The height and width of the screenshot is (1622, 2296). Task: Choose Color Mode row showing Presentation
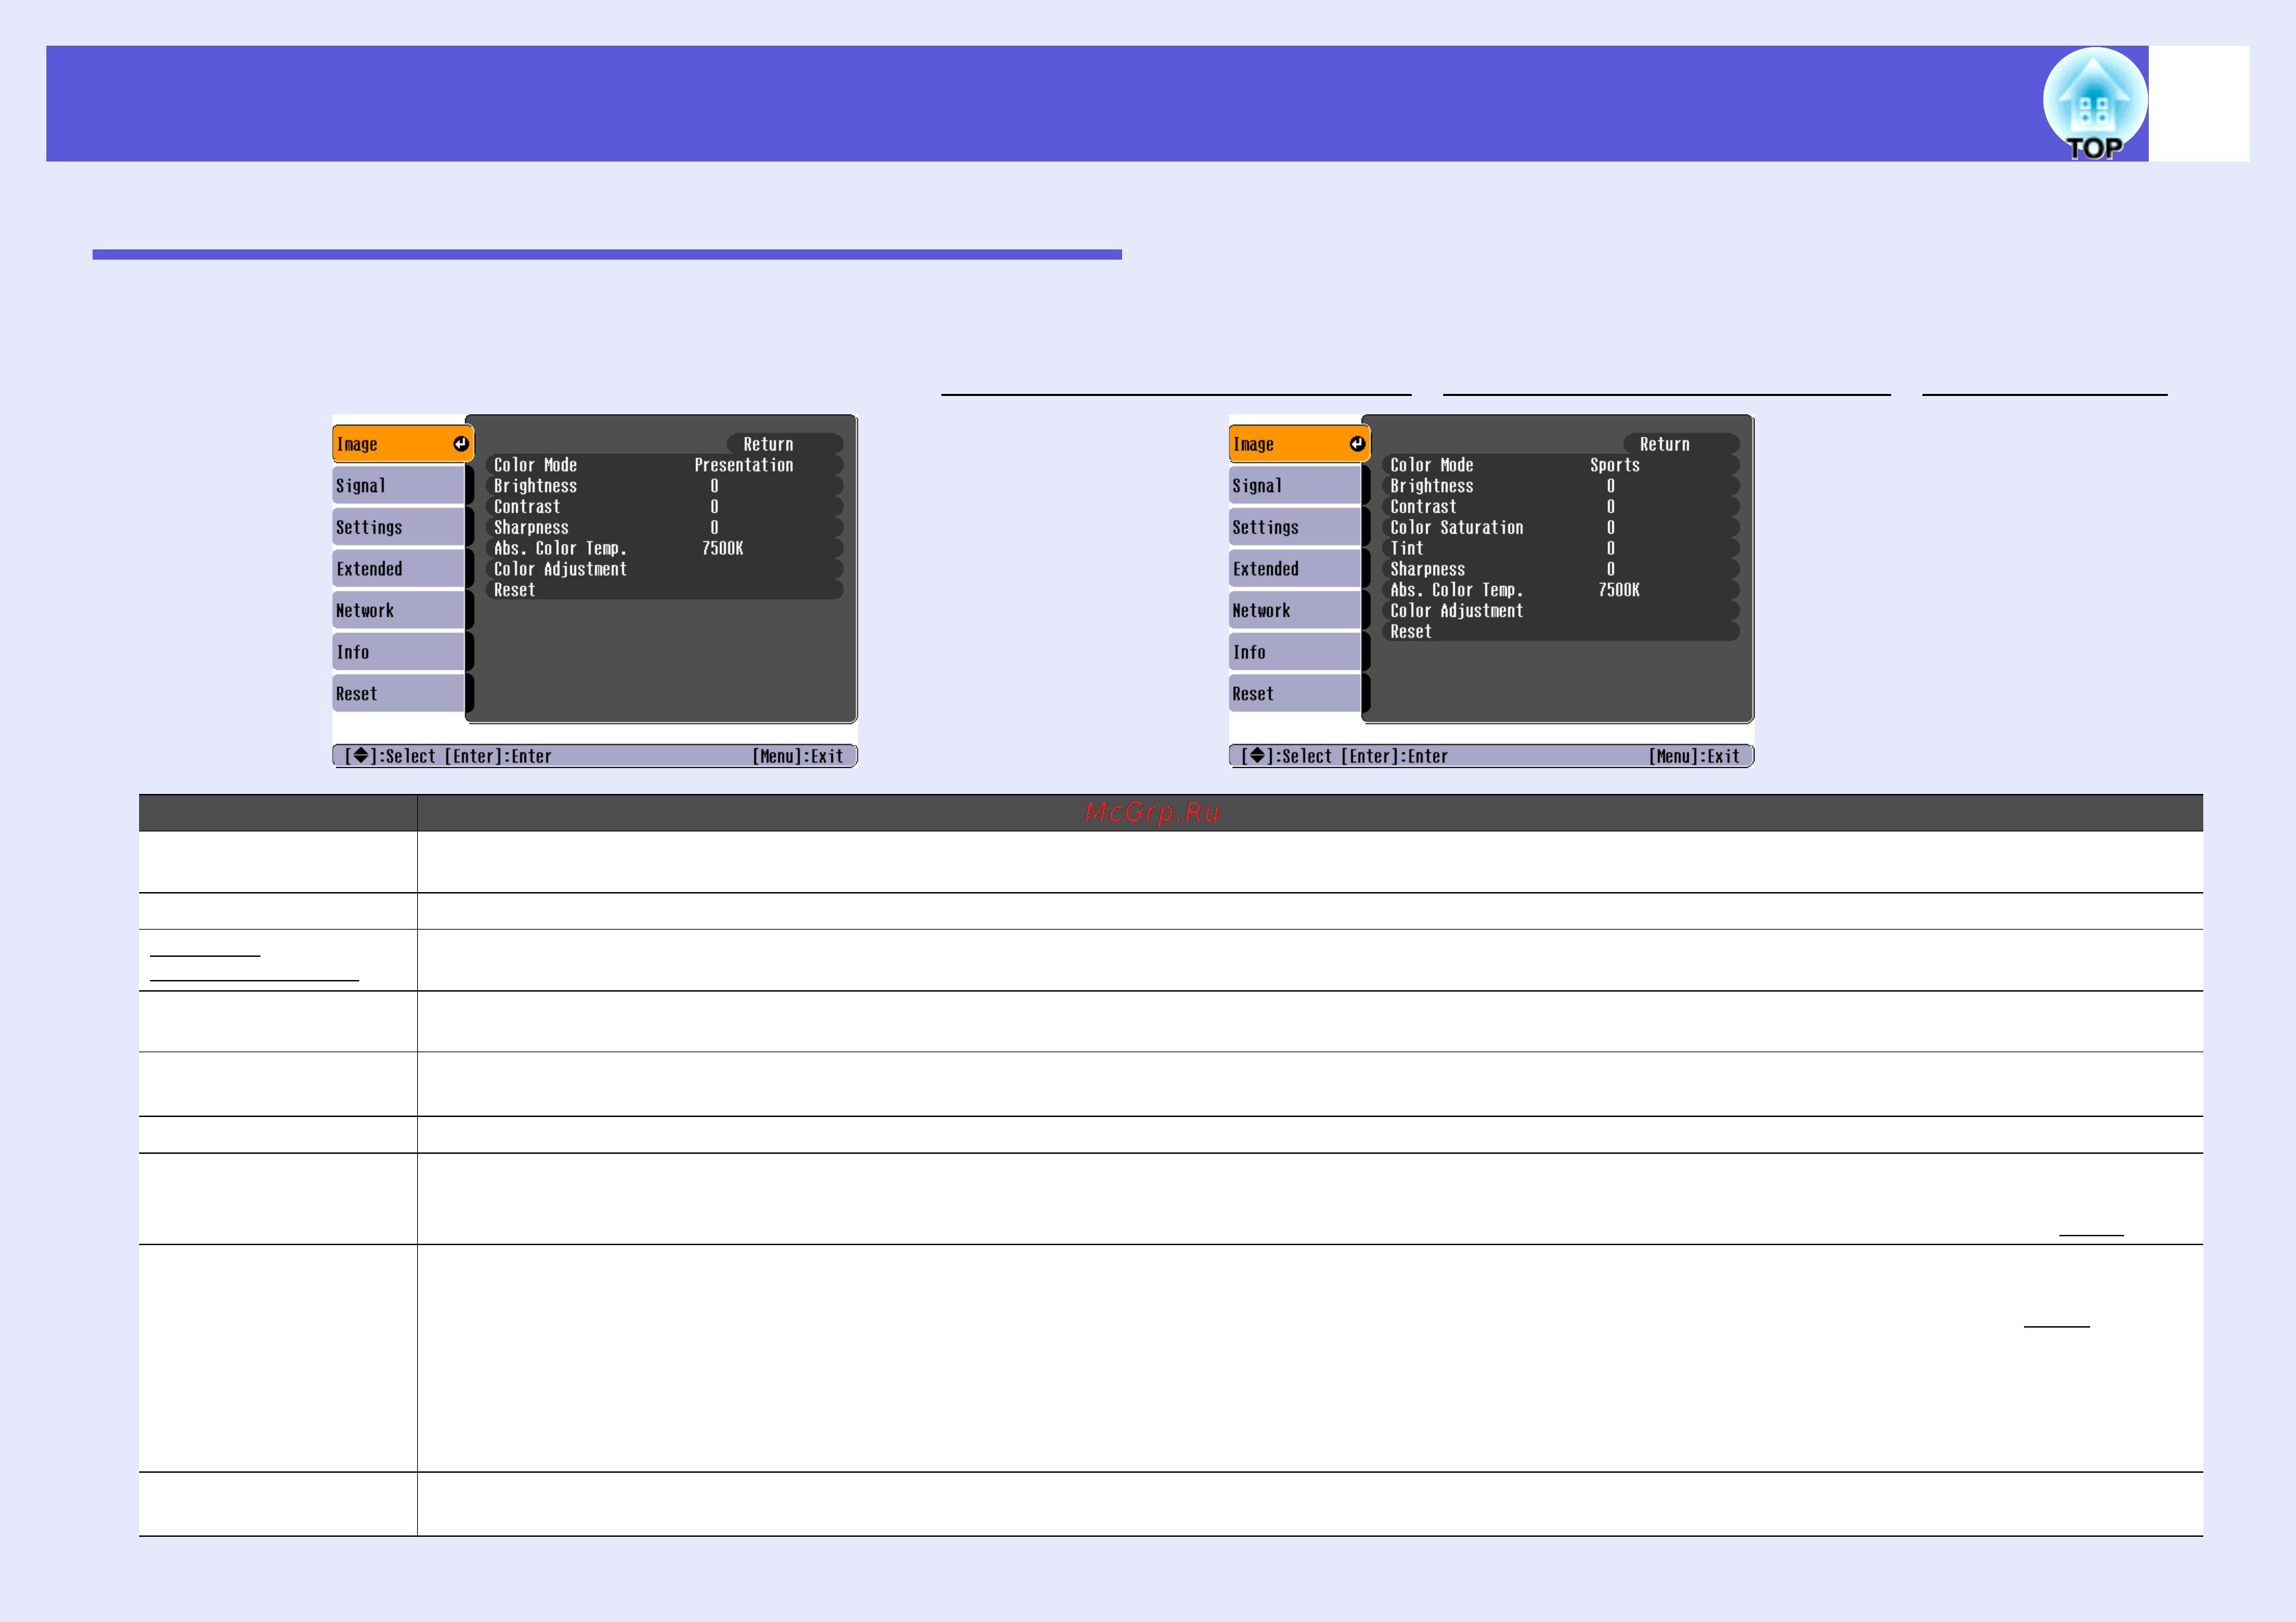[x=664, y=465]
